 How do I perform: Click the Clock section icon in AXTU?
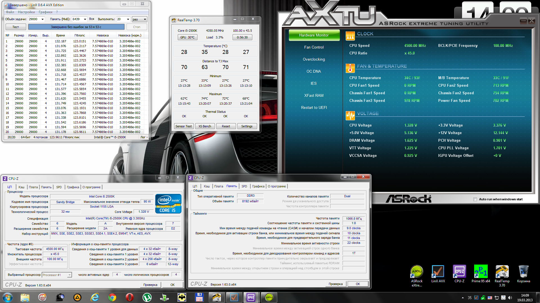click(350, 36)
